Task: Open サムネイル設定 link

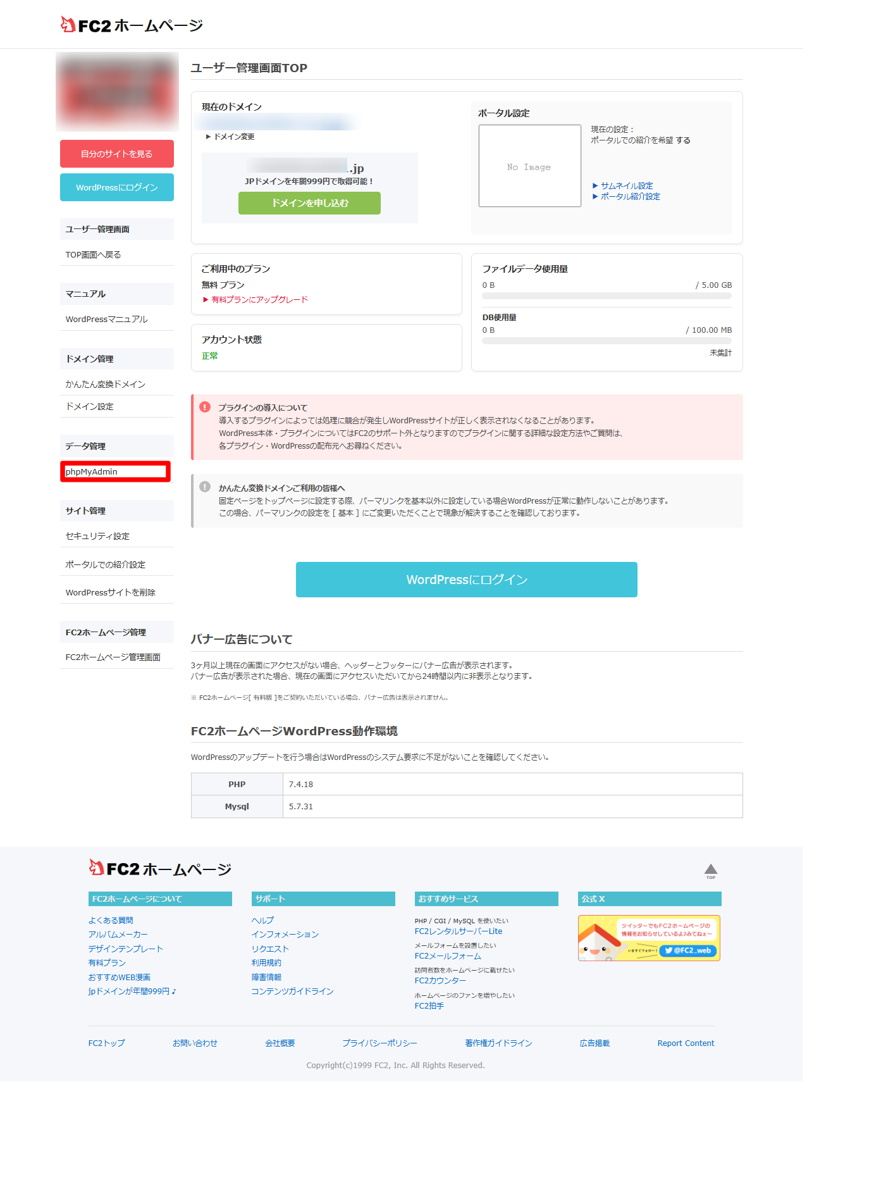Action: 626,185
